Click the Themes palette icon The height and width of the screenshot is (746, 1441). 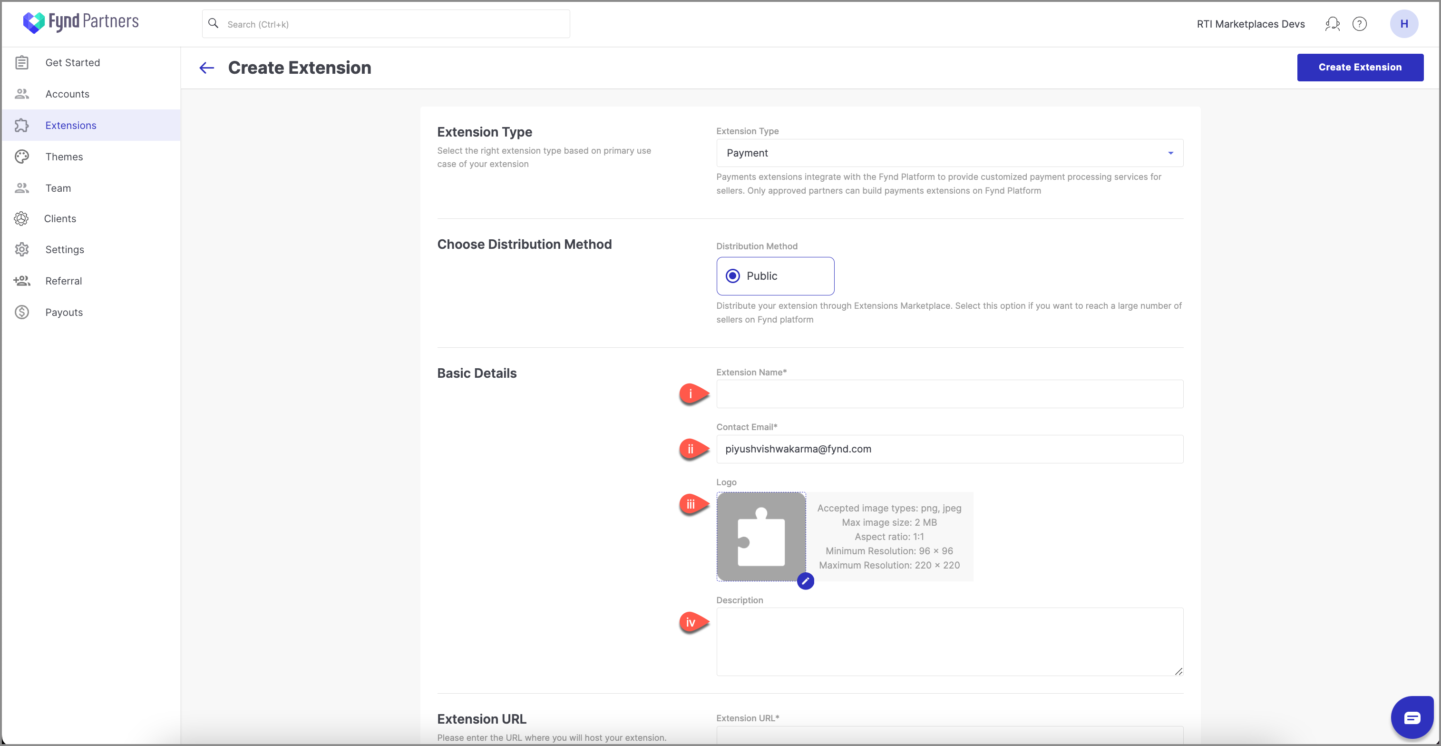click(22, 157)
